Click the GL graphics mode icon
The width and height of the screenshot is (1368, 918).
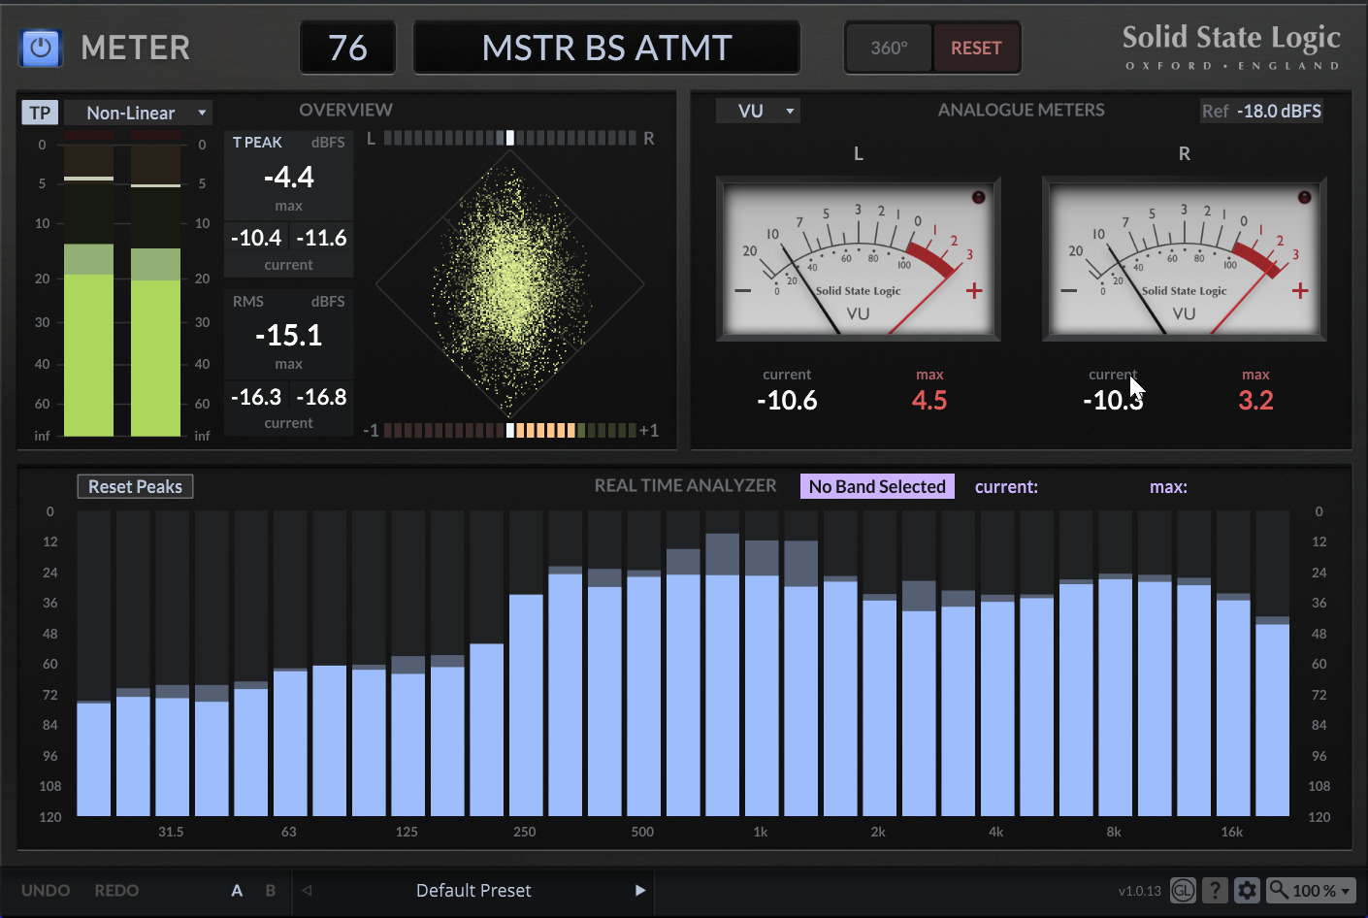(1183, 890)
